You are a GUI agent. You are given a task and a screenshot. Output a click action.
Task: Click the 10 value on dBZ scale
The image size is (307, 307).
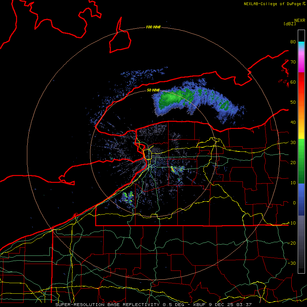pos(293,183)
